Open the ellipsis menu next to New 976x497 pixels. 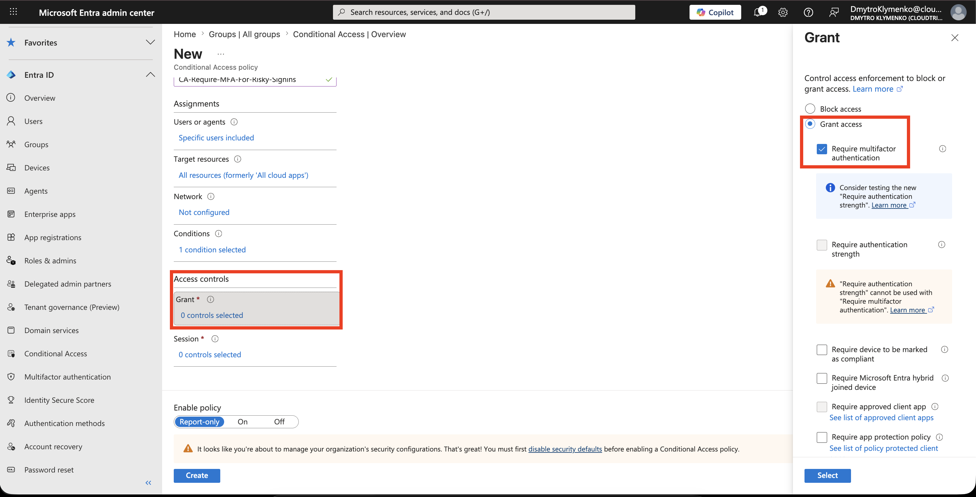tap(221, 54)
